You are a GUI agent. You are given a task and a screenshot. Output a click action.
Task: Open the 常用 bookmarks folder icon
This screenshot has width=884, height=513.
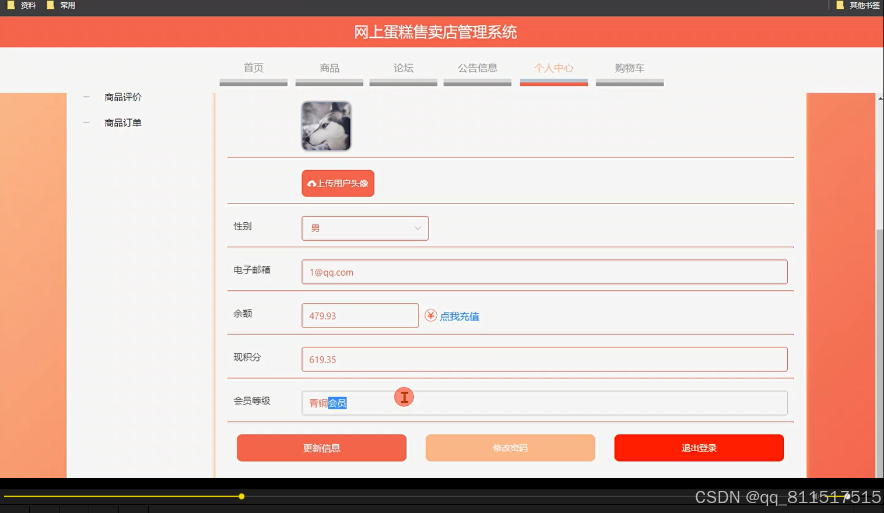[51, 5]
